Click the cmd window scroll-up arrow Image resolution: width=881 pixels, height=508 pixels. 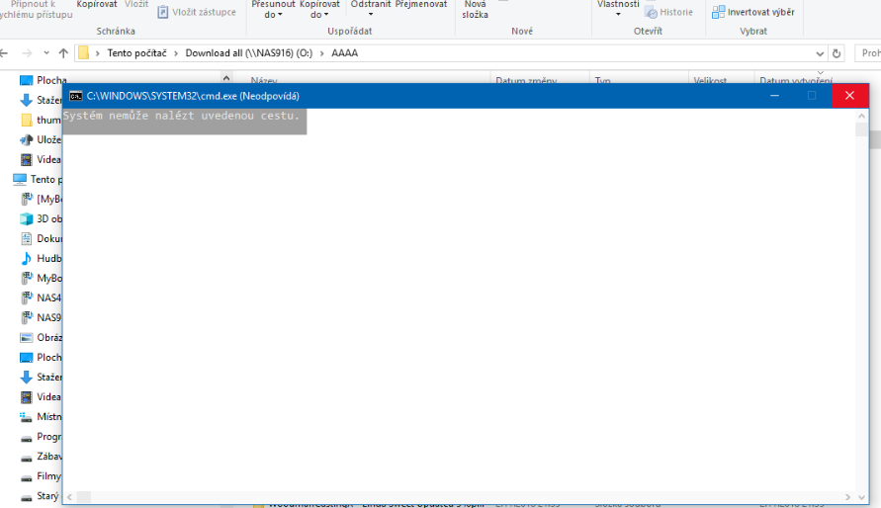pyautogui.click(x=861, y=116)
